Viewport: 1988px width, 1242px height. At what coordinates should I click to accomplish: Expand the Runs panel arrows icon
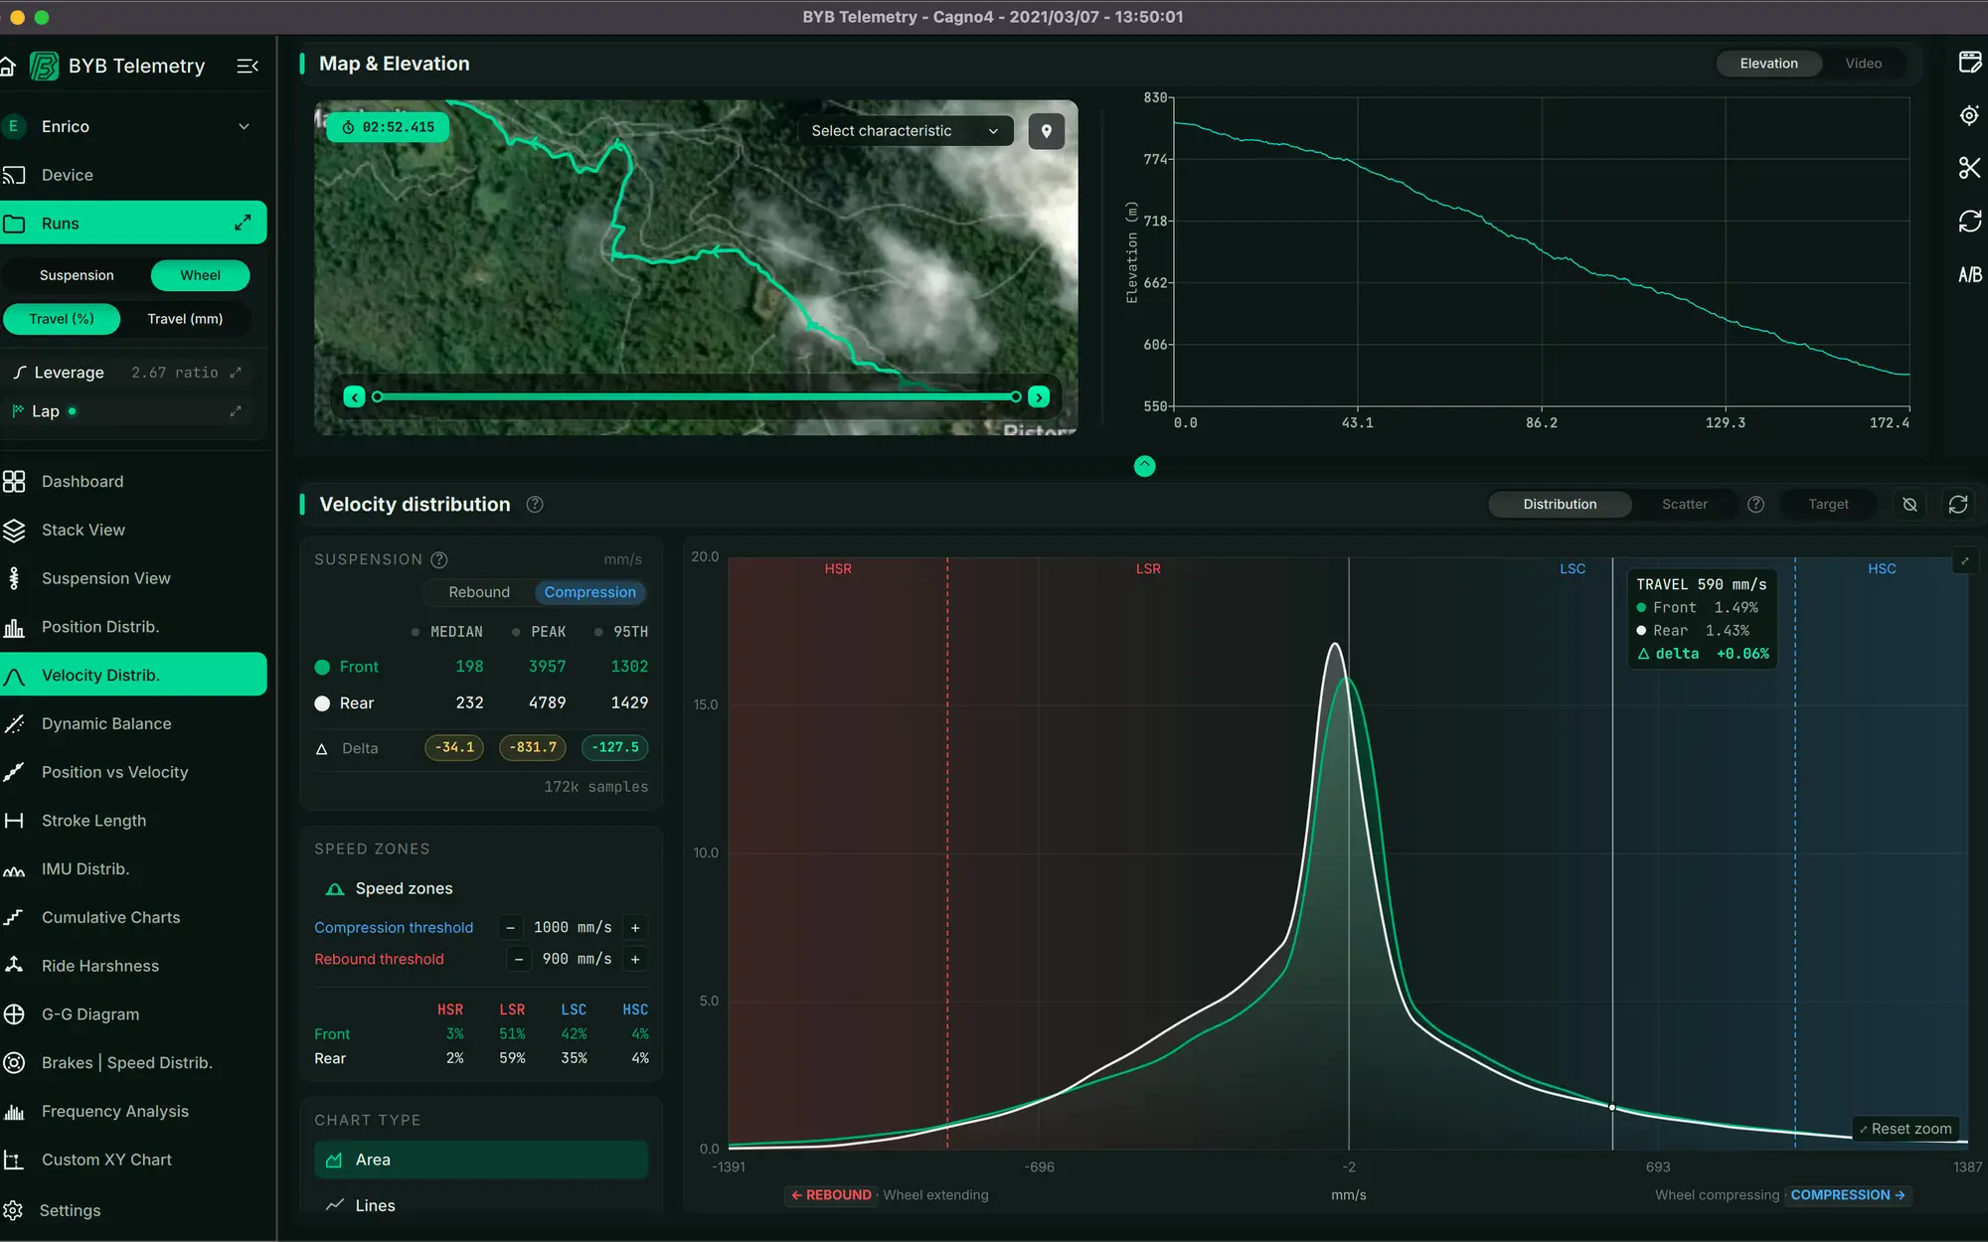(243, 224)
